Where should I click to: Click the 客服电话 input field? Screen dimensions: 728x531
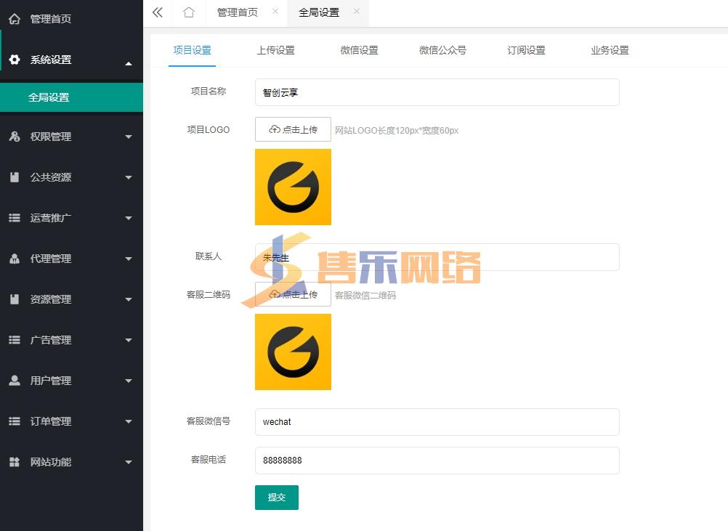pos(437,461)
